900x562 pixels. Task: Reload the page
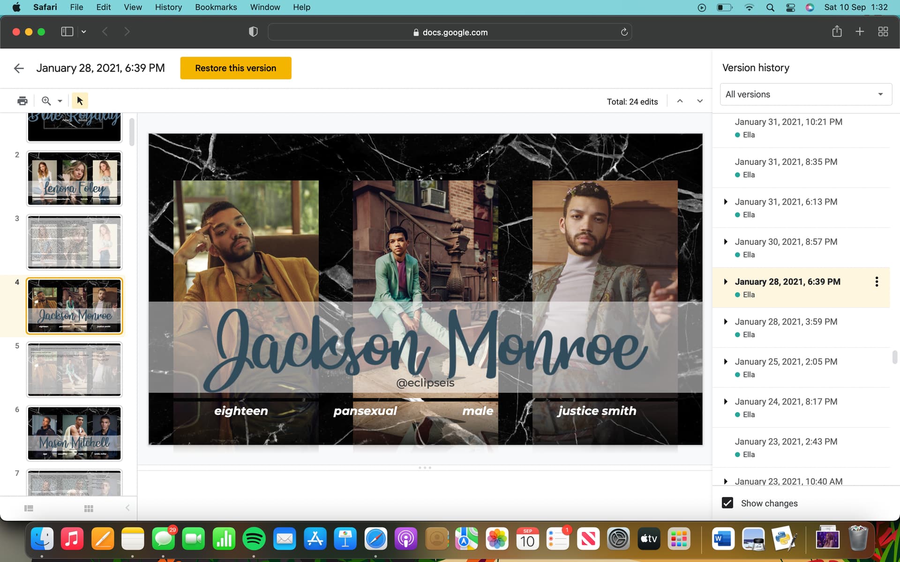(x=624, y=32)
